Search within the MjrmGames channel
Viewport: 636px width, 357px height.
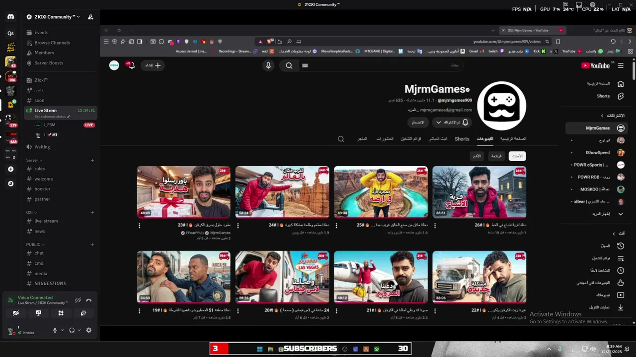(341, 139)
